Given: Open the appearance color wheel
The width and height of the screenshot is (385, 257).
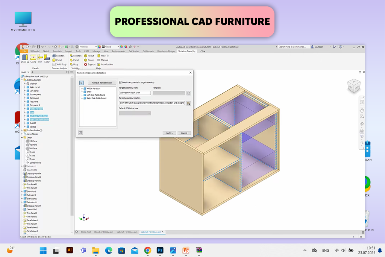Looking at the screenshot, I should coord(99,47).
